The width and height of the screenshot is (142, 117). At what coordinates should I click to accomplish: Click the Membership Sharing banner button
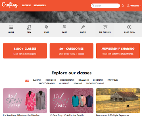coord(118,51)
